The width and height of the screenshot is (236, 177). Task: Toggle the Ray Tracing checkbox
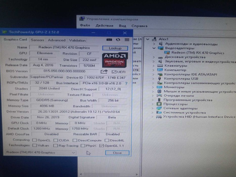pos(56,146)
